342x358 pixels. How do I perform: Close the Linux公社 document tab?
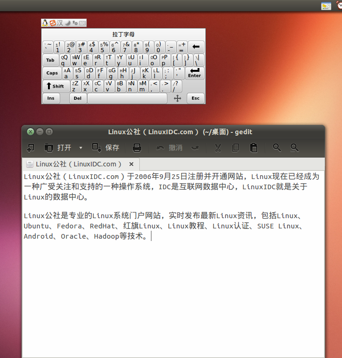[x=131, y=164]
